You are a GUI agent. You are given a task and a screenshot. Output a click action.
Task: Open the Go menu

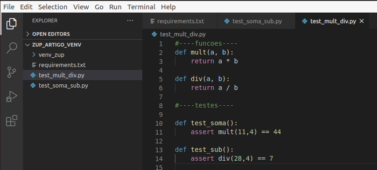[x=99, y=7]
